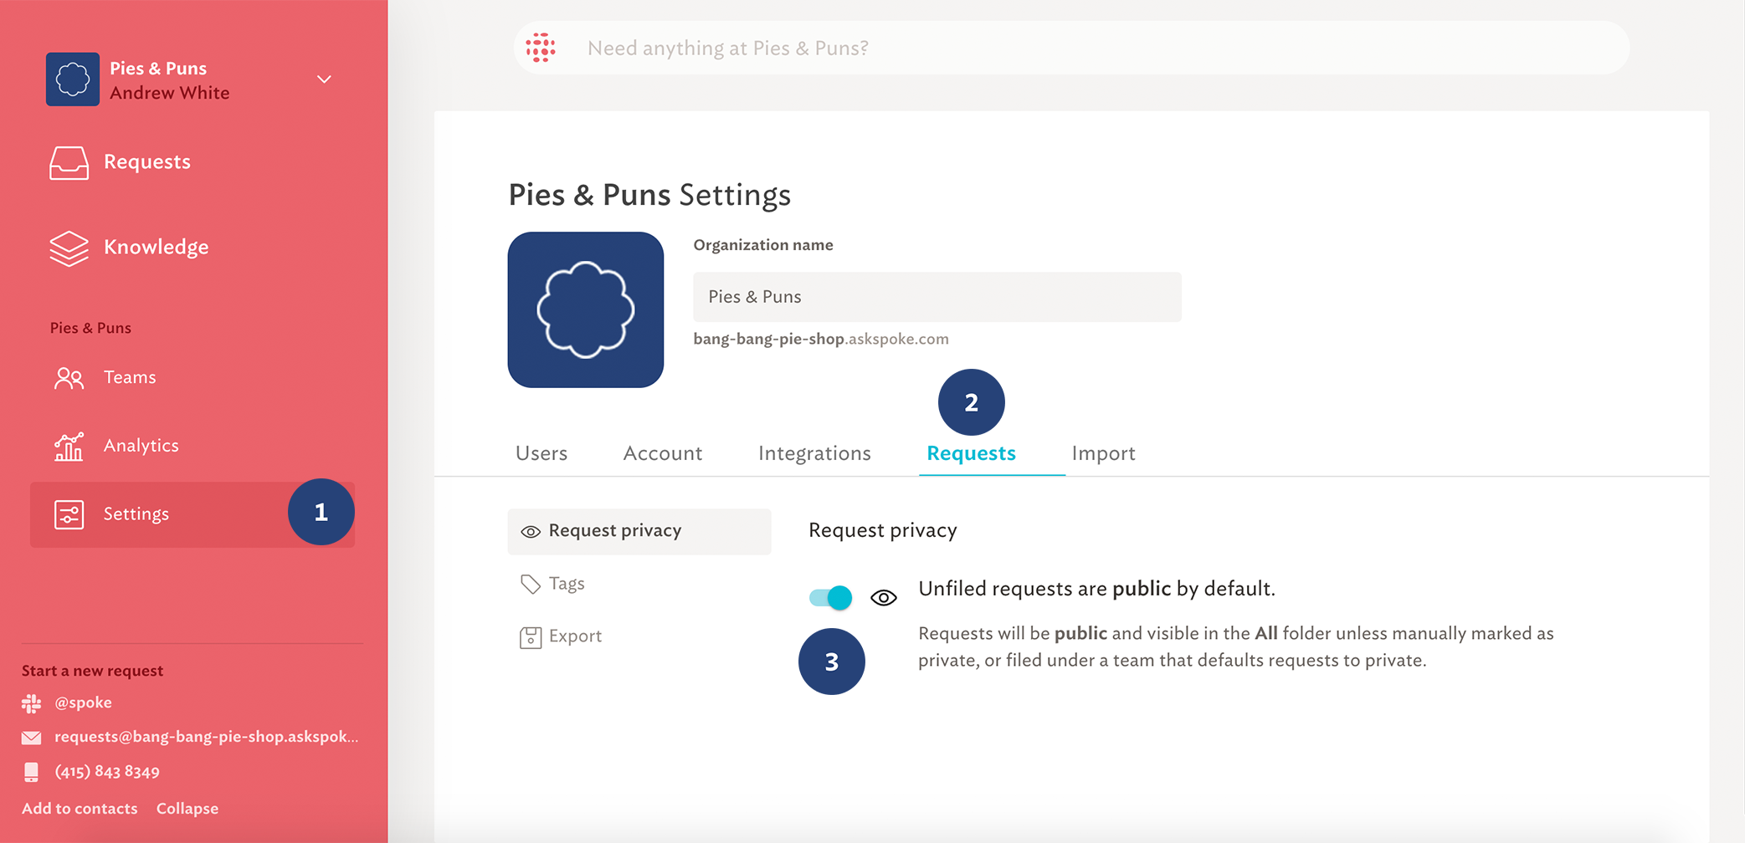Click the large organization logo thumbnail

[586, 309]
